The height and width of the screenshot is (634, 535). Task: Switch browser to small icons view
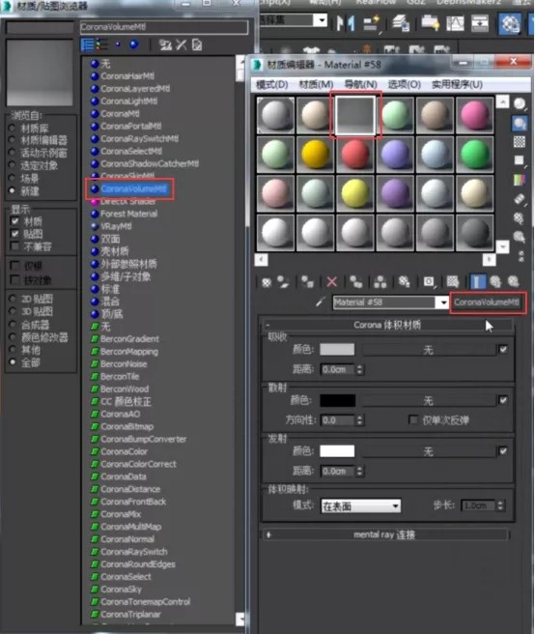click(x=118, y=44)
